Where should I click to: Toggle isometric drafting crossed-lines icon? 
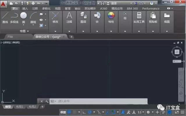pyautogui.click(x=99, y=112)
